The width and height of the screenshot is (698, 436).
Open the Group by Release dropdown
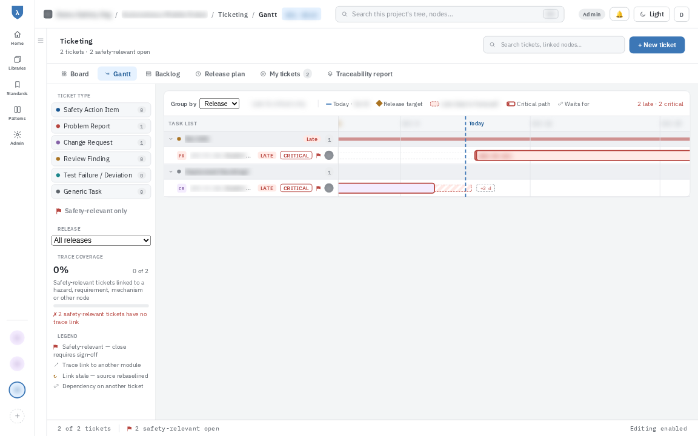click(x=219, y=104)
